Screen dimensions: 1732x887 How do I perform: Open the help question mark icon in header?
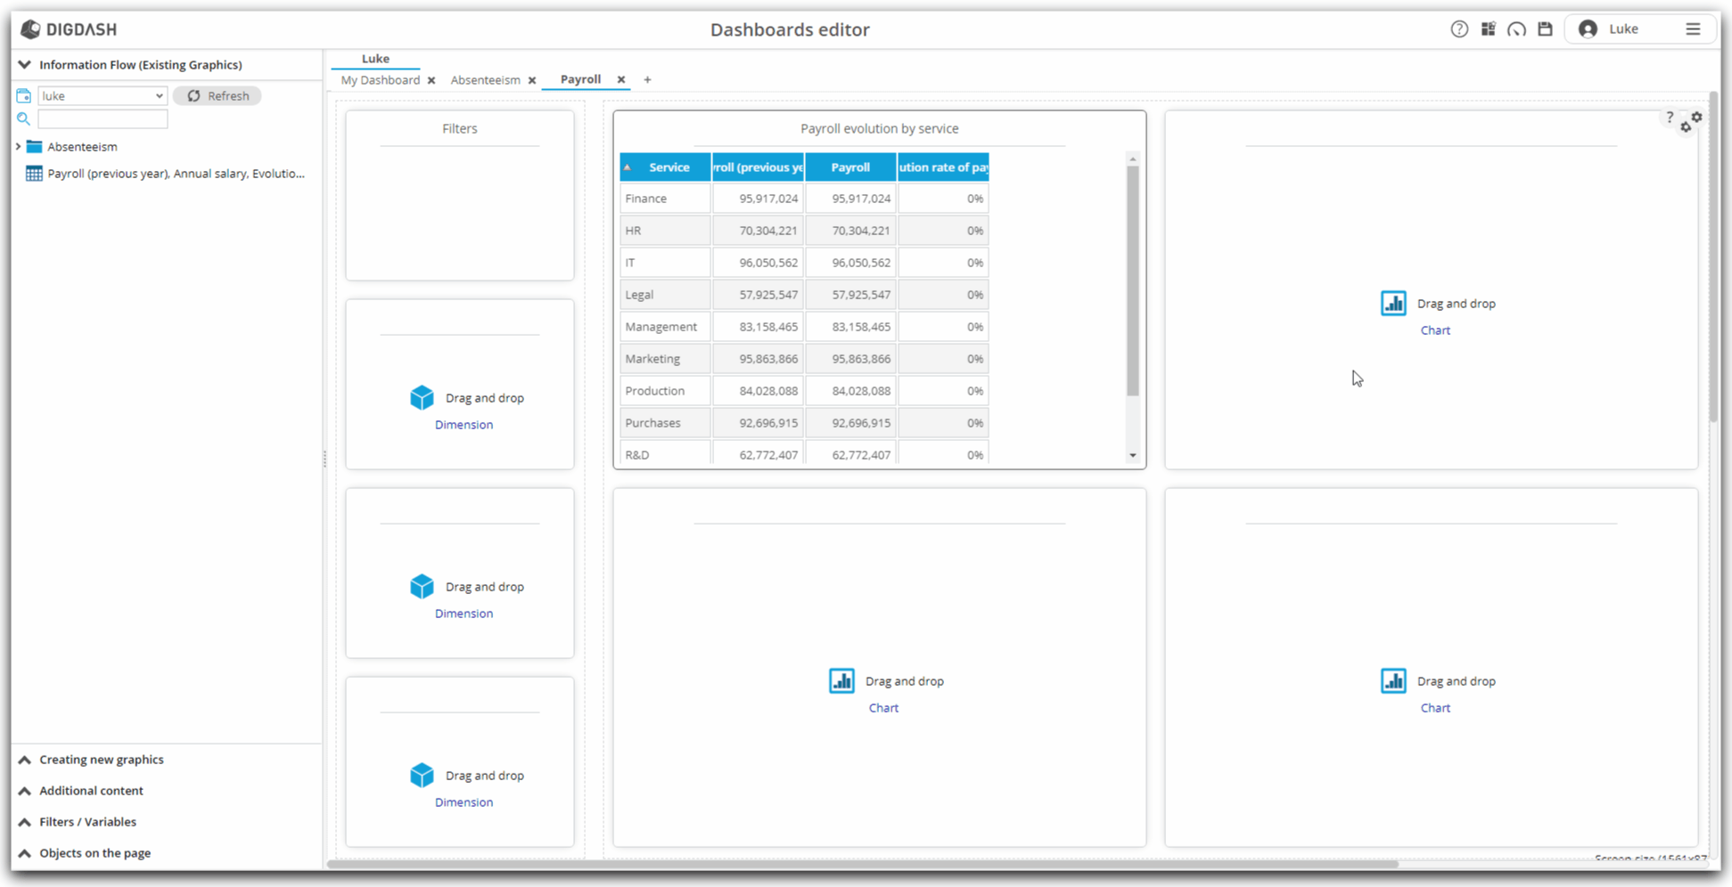1458,29
